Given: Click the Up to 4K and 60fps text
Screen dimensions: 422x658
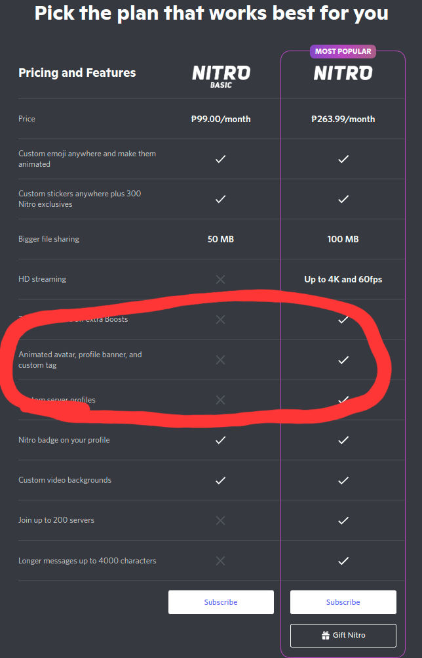Looking at the screenshot, I should (x=343, y=279).
